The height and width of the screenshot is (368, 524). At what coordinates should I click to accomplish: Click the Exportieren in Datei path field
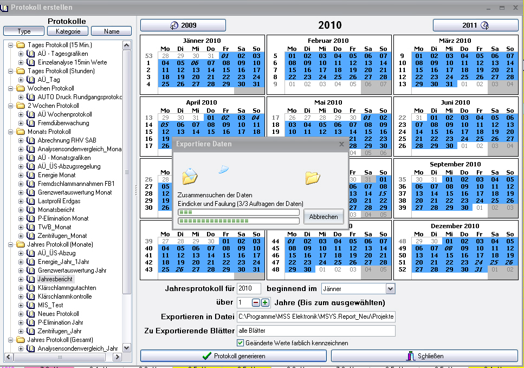(x=315, y=317)
